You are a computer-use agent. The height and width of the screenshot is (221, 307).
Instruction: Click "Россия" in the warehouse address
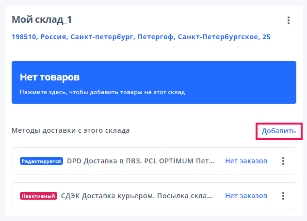pos(53,37)
